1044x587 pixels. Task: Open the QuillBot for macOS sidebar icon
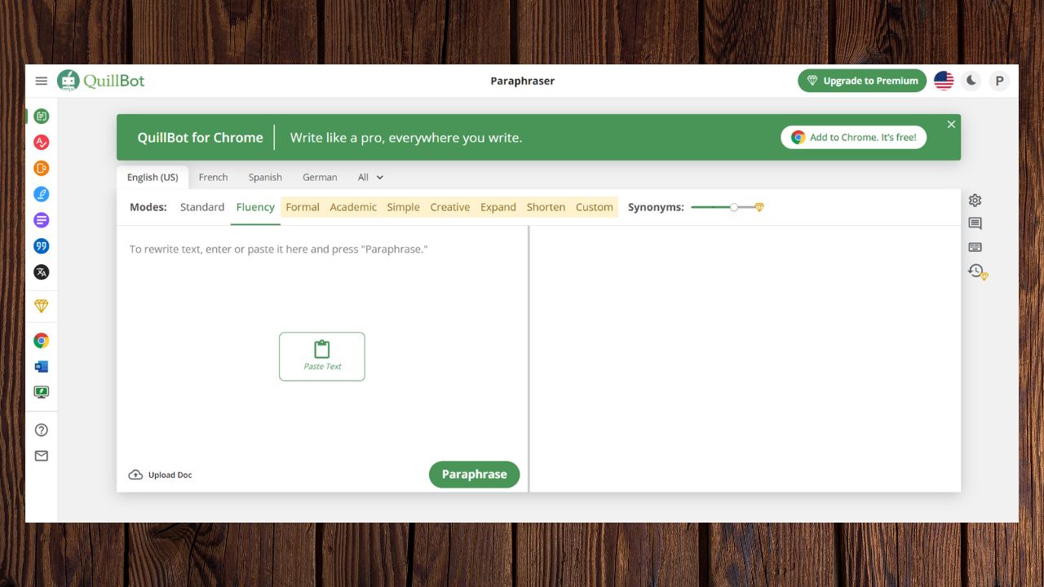pos(42,392)
